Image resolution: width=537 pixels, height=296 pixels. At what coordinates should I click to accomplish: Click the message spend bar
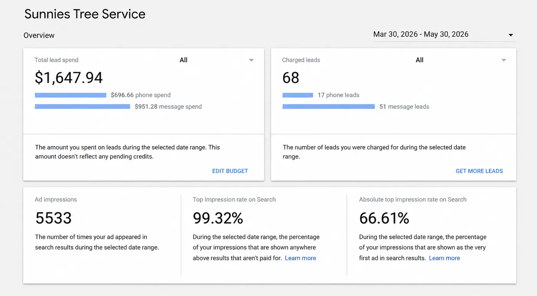pyautogui.click(x=82, y=107)
